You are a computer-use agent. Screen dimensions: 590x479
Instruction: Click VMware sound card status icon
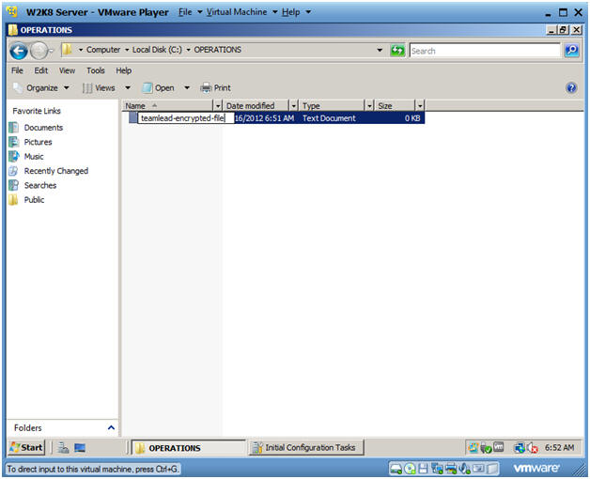point(465,469)
